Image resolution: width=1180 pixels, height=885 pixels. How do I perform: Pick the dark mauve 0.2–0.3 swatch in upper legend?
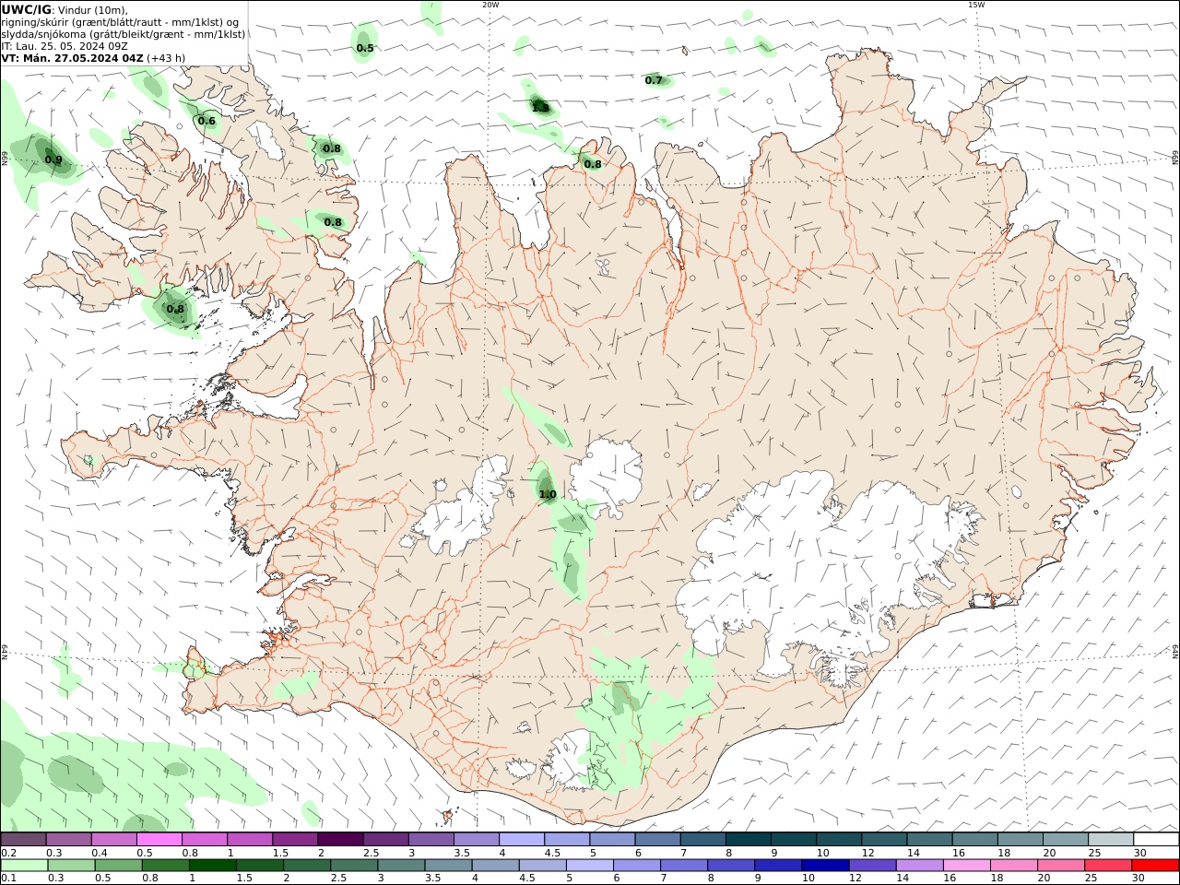tap(23, 840)
